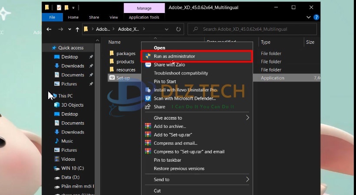Viewport: 356px width, 195px height.
Task: Click the Adob... breadcrumb segment
Action: pyautogui.click(x=103, y=29)
